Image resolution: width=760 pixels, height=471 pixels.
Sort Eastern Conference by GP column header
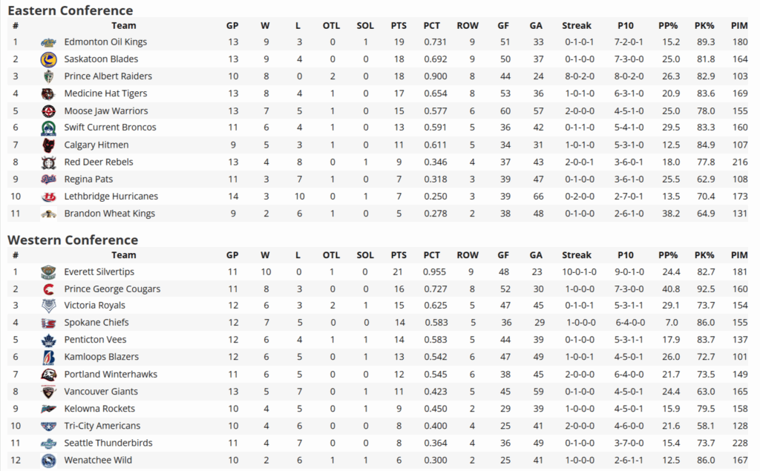(232, 25)
